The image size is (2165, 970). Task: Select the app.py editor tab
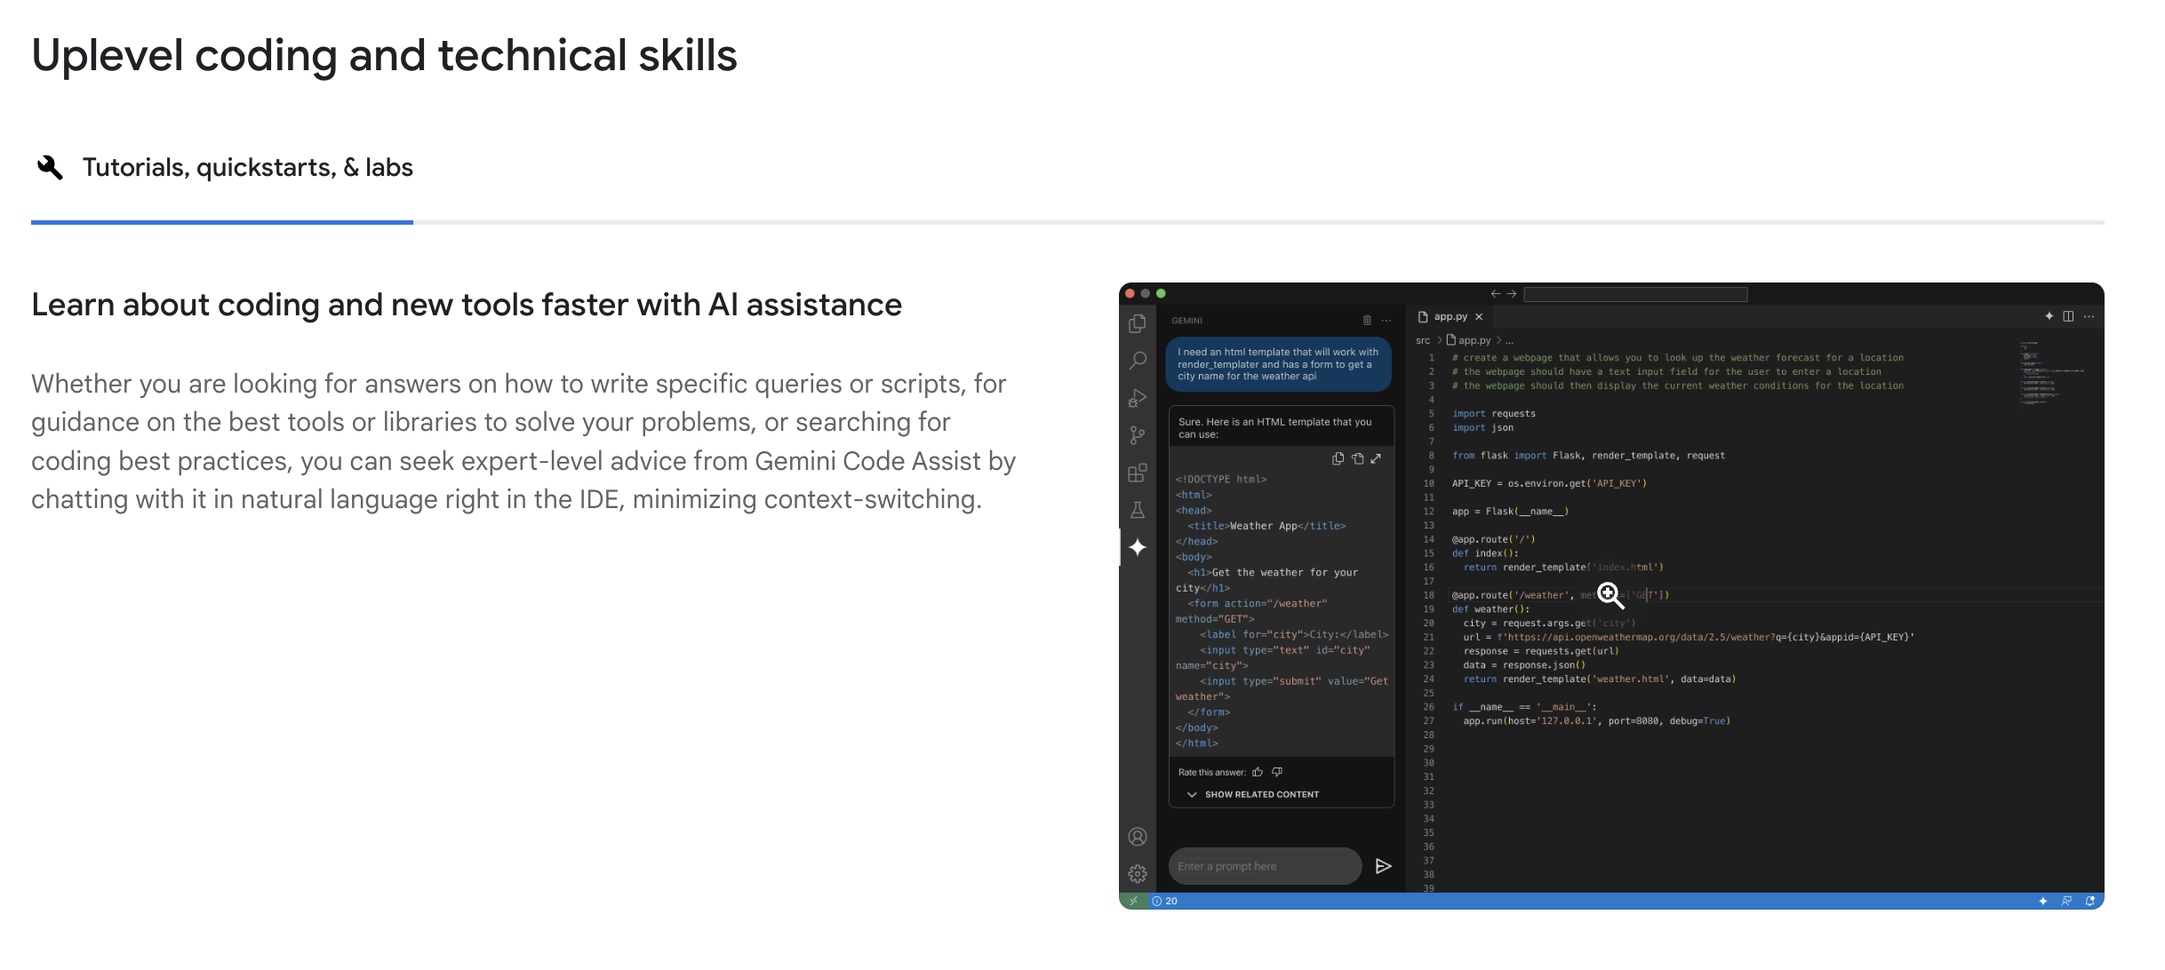pyautogui.click(x=1450, y=316)
